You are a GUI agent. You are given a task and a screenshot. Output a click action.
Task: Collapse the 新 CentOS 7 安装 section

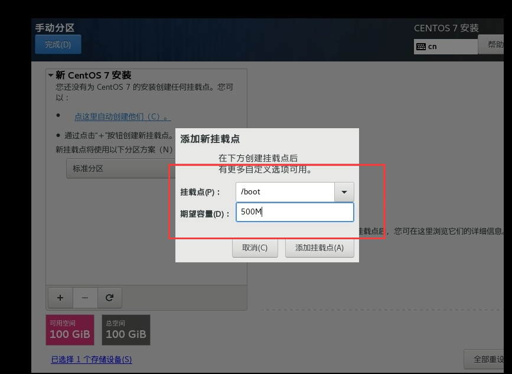[x=51, y=75]
